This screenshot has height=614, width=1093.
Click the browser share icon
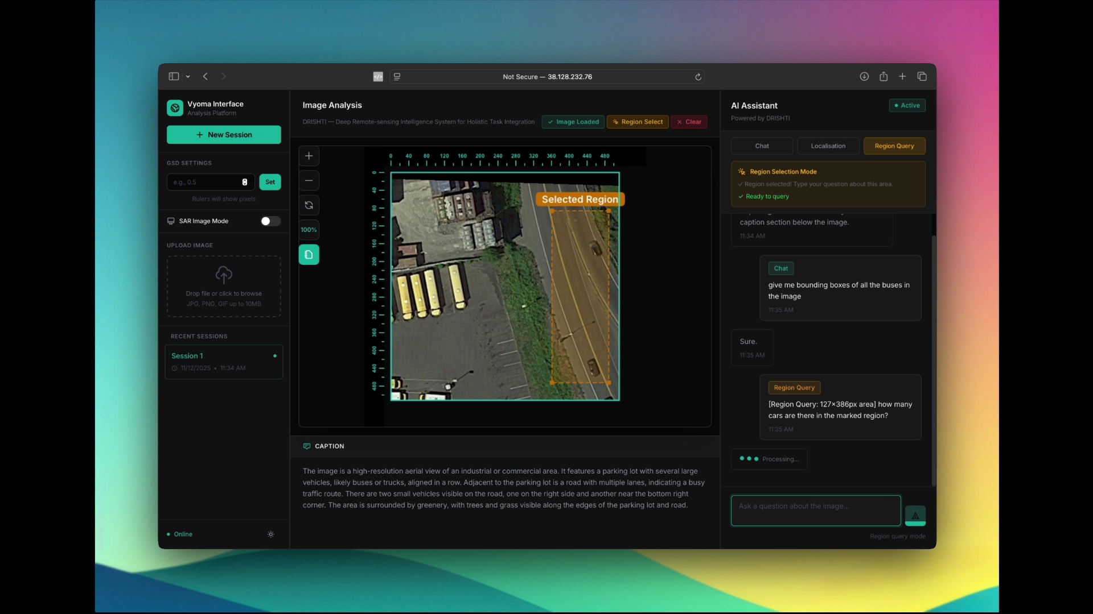pyautogui.click(x=884, y=77)
